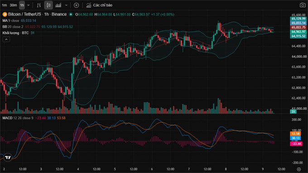
Task: Click the date 4 on time axis
Action: click(x=78, y=169)
